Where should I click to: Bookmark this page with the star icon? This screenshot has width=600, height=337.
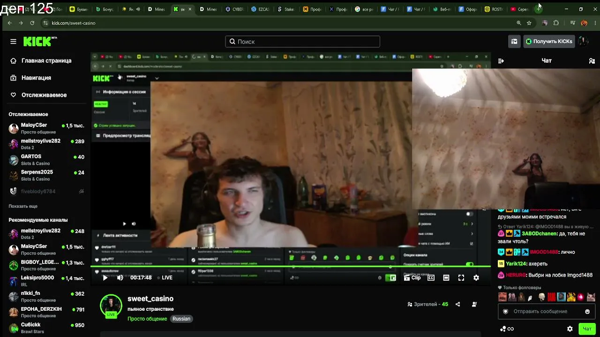click(x=529, y=23)
